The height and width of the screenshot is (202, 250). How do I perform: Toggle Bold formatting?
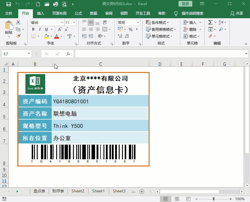33,29
